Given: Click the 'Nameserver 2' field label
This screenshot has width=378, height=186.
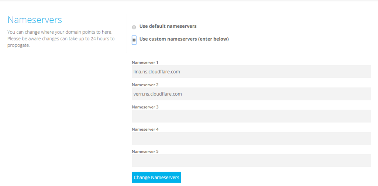Looking at the screenshot, I should tap(145, 85).
